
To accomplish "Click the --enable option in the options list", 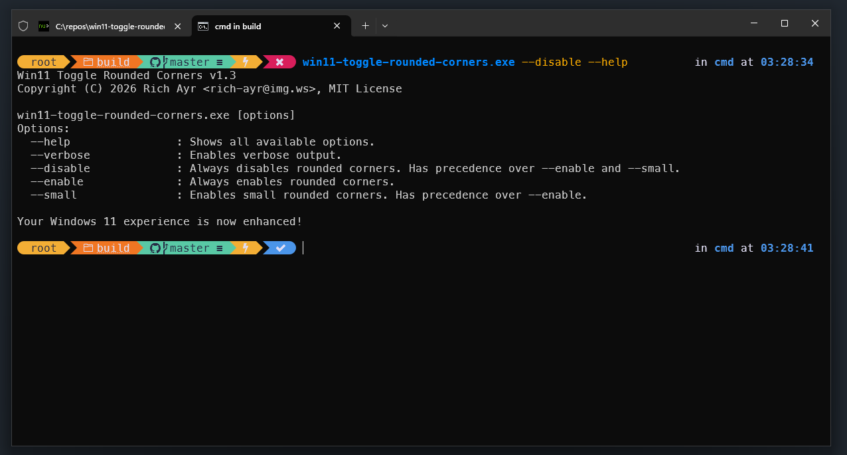I will (x=57, y=181).
